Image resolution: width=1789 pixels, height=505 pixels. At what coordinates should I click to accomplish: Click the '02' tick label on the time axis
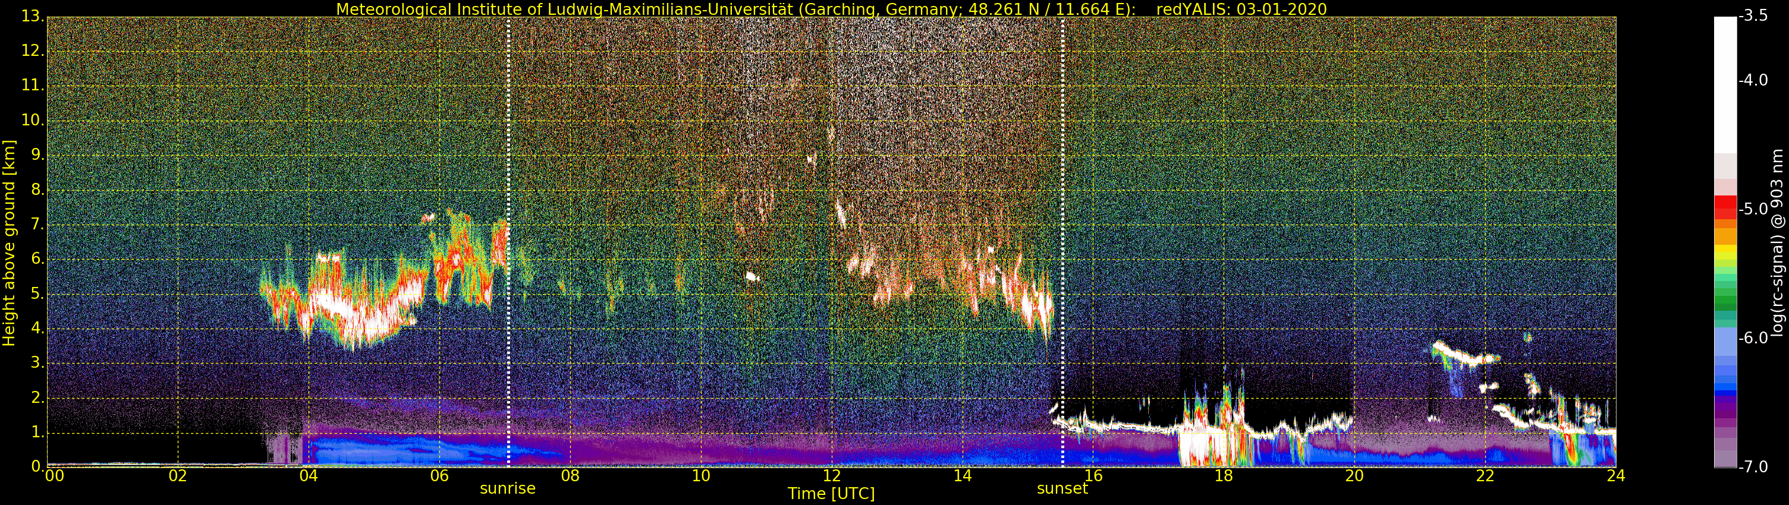tap(178, 476)
